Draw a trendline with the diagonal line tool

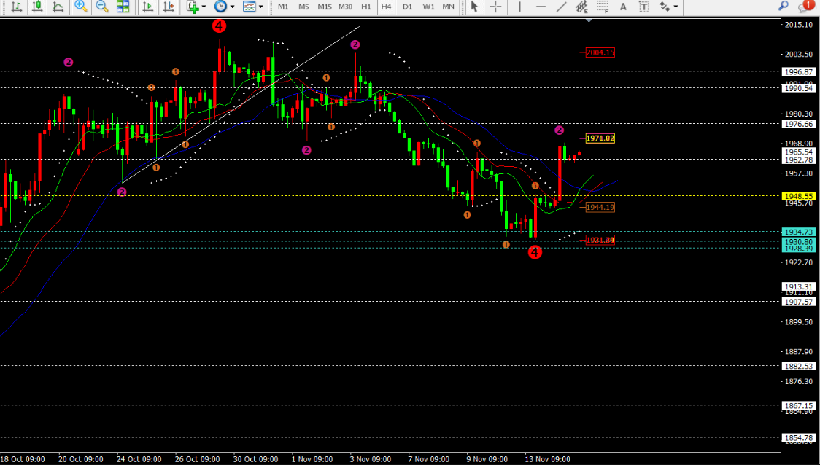click(561, 7)
